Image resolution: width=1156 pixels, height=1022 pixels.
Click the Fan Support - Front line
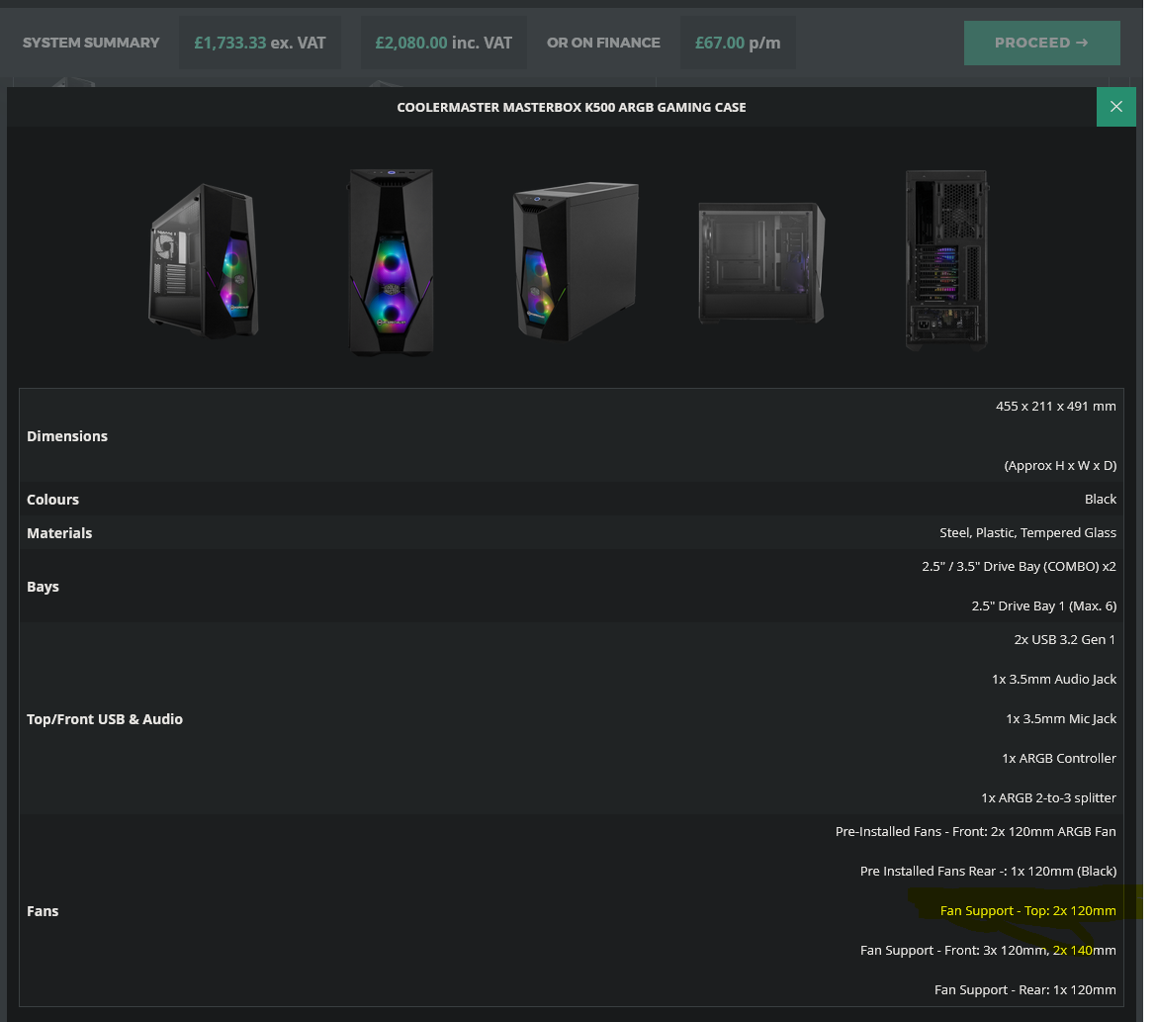(x=988, y=951)
